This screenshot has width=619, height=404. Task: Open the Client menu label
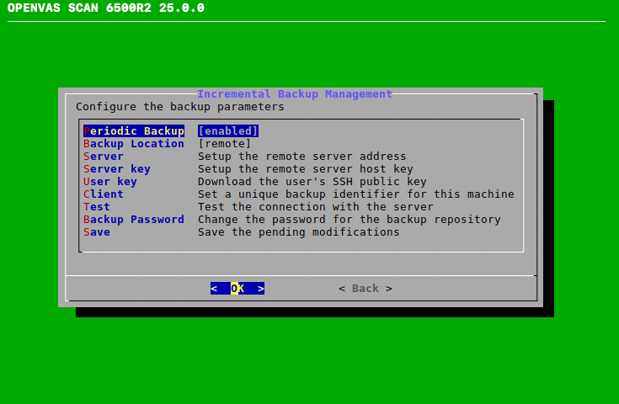104,194
